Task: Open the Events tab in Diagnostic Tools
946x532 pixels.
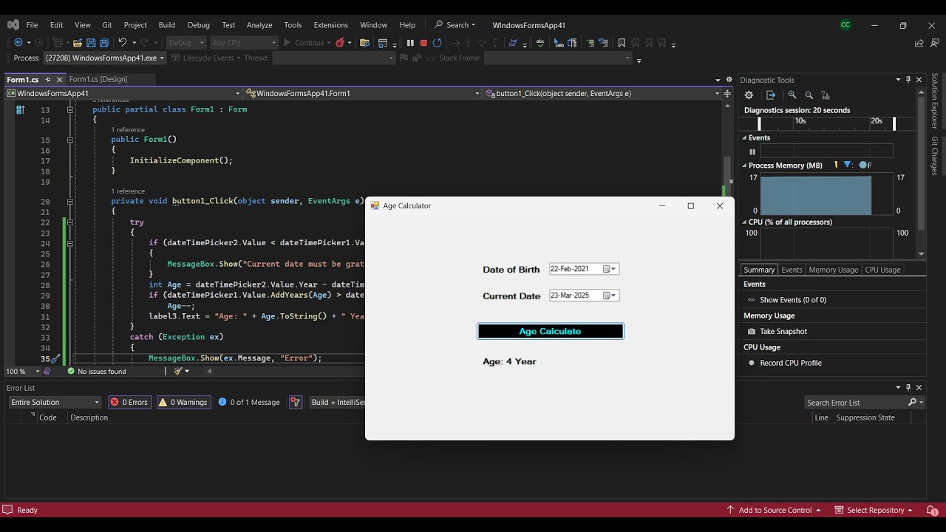Action: (792, 270)
